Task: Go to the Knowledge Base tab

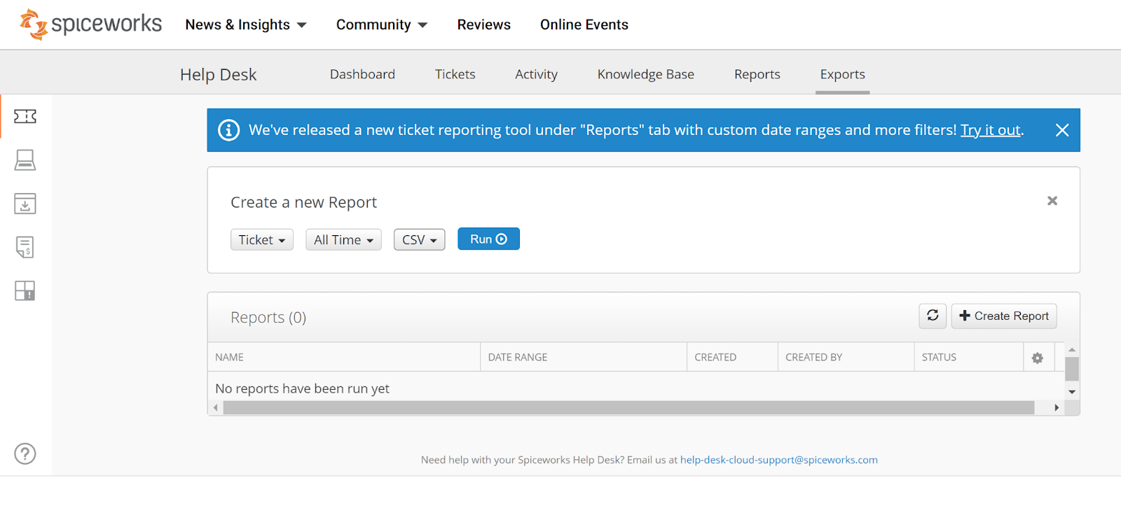Action: 645,74
